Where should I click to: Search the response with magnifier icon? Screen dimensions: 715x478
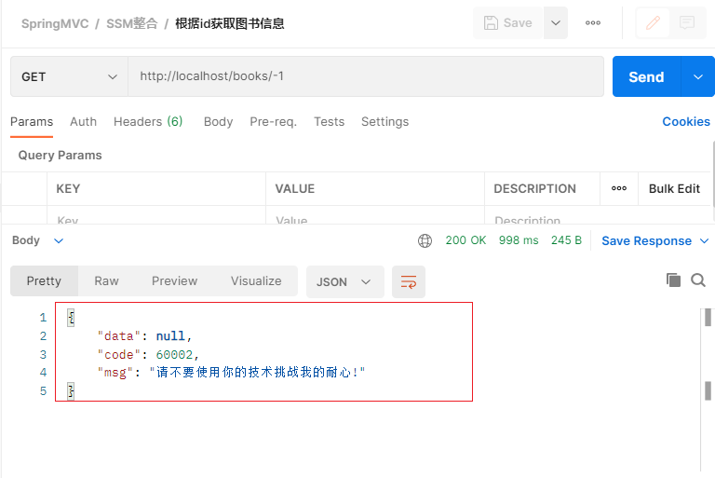(x=698, y=280)
